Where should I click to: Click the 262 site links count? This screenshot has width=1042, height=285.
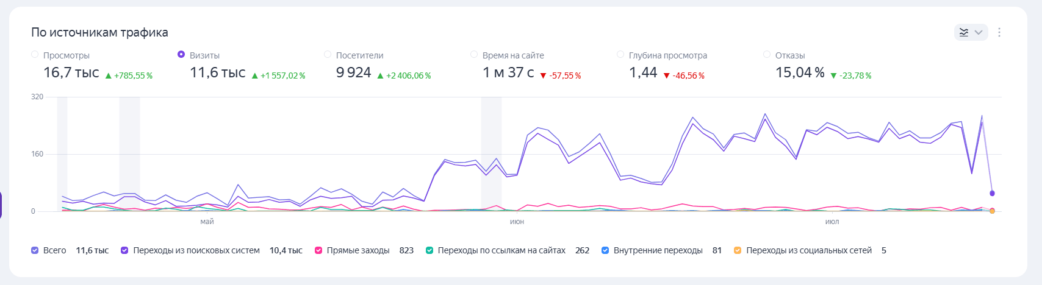[x=582, y=250]
